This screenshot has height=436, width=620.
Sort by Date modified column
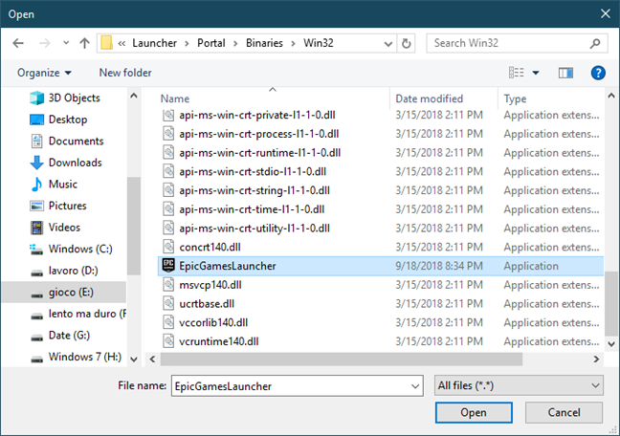click(x=429, y=98)
